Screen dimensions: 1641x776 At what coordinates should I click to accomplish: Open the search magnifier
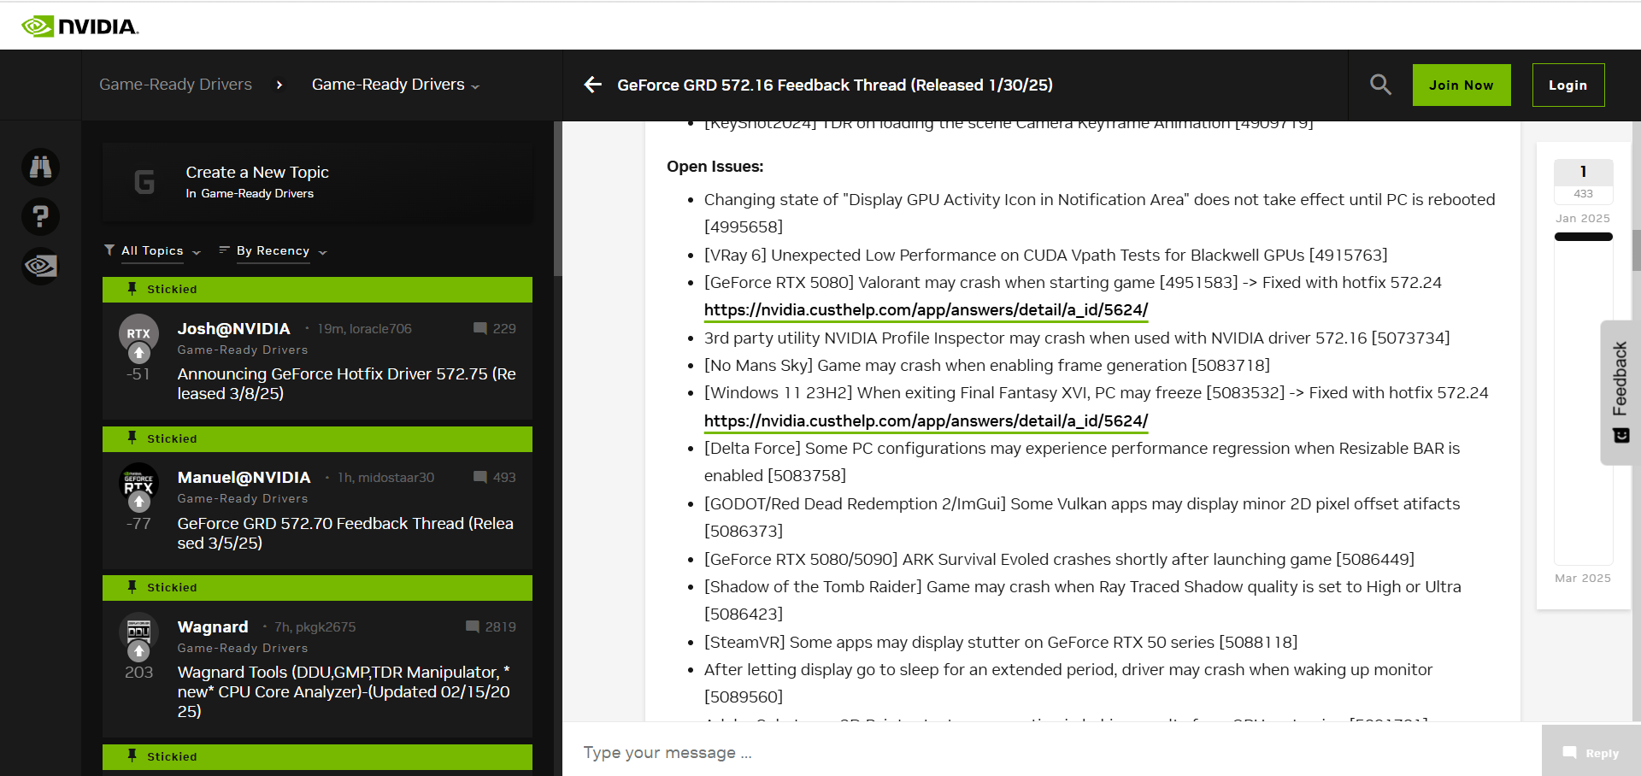[1380, 85]
